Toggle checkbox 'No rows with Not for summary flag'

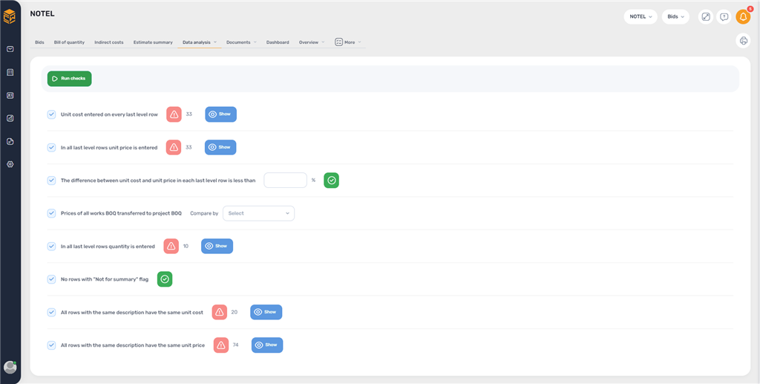point(51,279)
